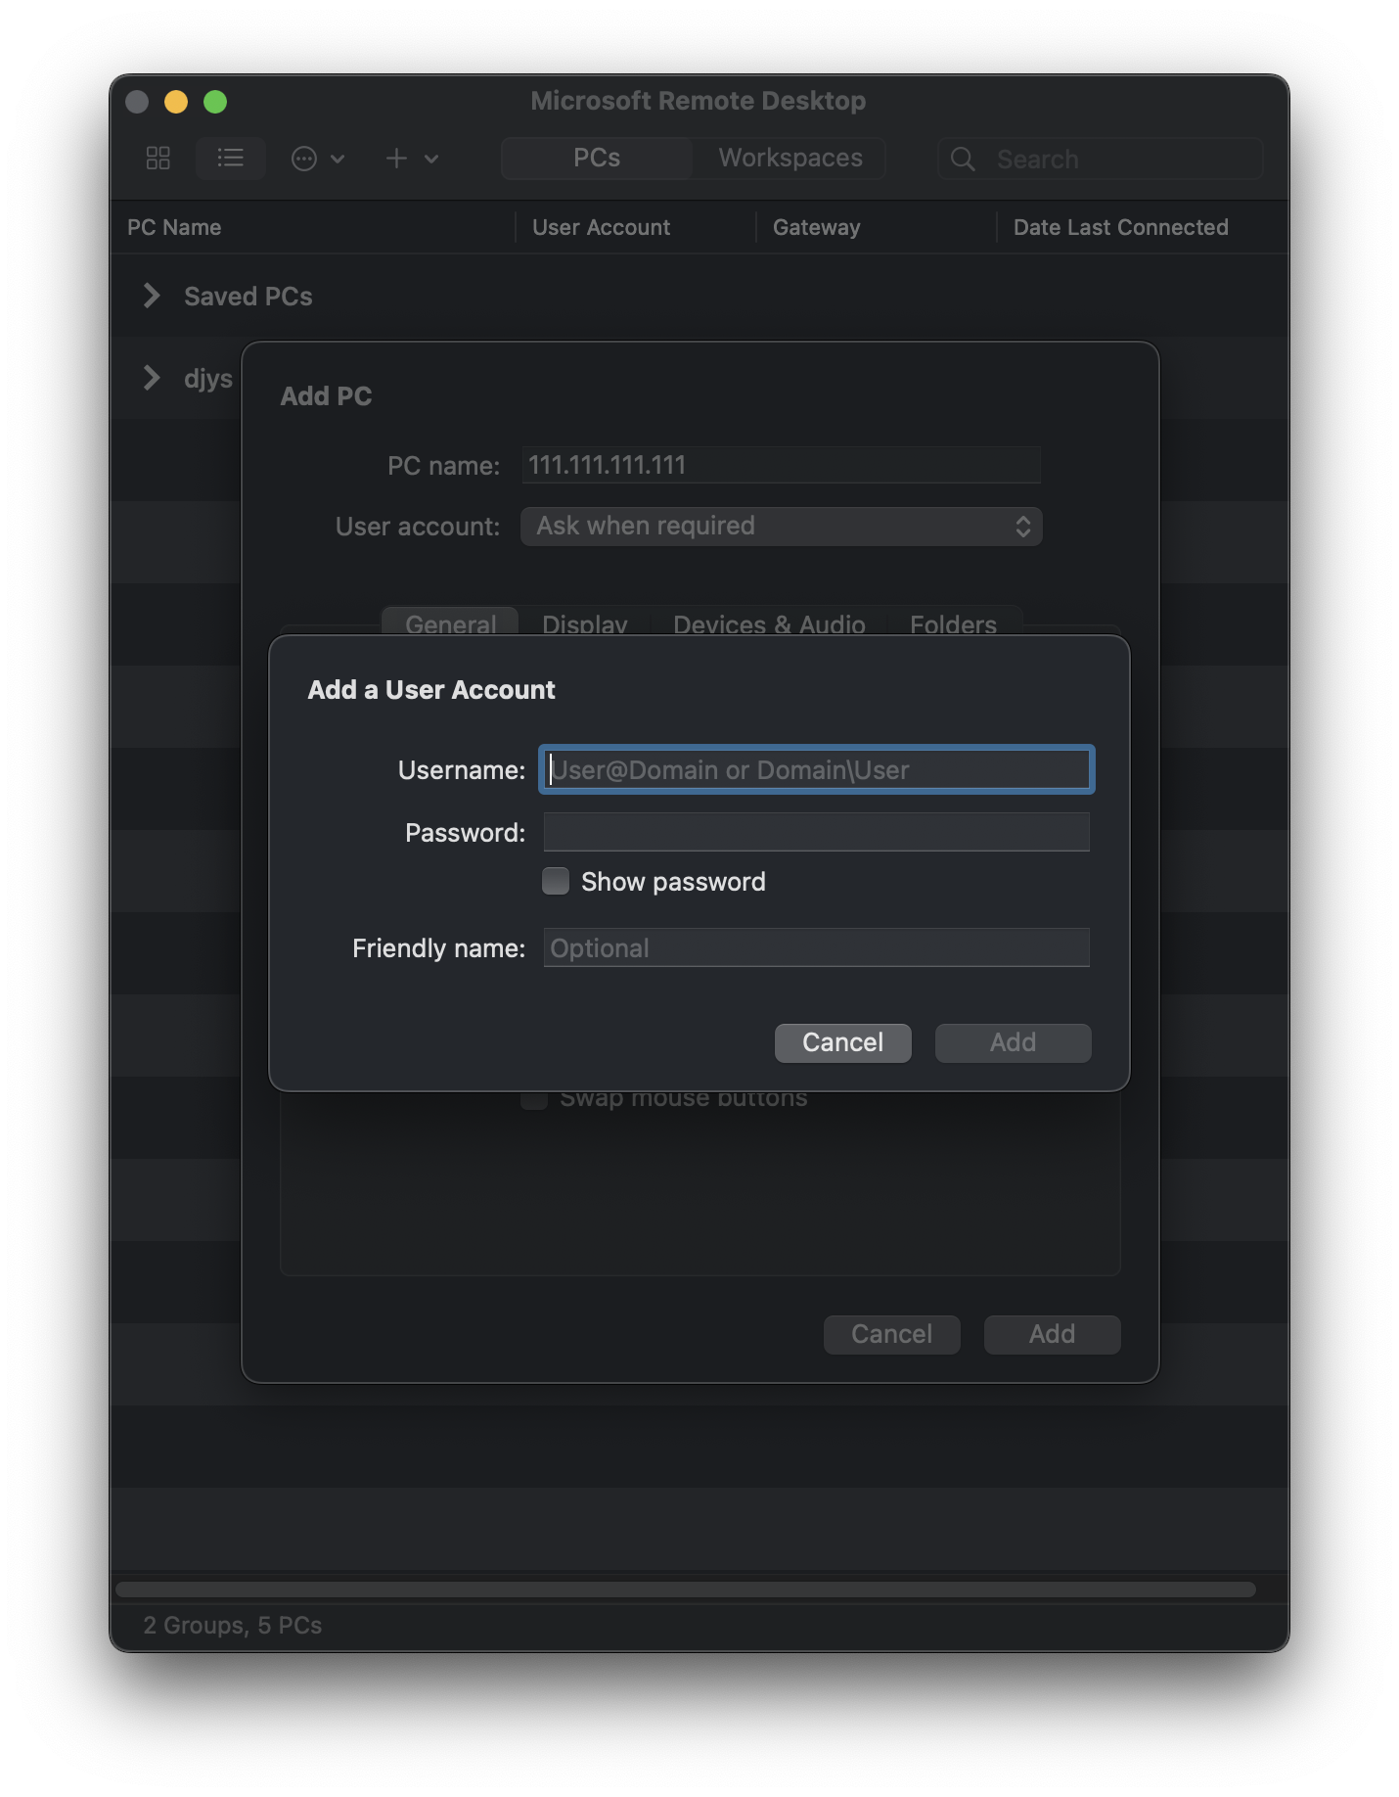Click the Password input field
This screenshot has width=1399, height=1797.
(817, 832)
